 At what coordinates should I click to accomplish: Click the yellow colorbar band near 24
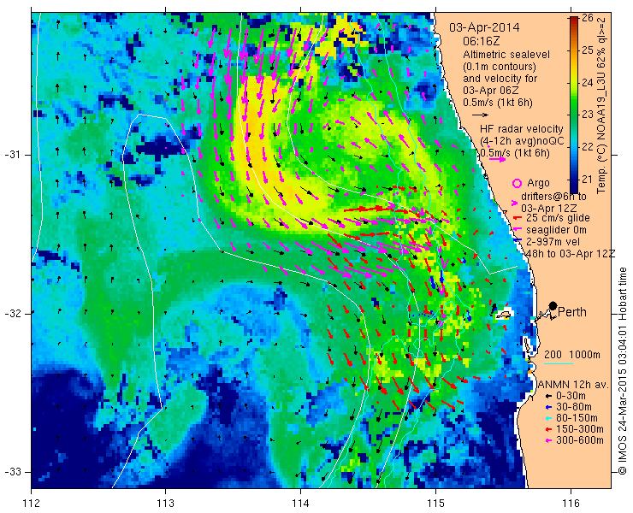click(x=573, y=80)
